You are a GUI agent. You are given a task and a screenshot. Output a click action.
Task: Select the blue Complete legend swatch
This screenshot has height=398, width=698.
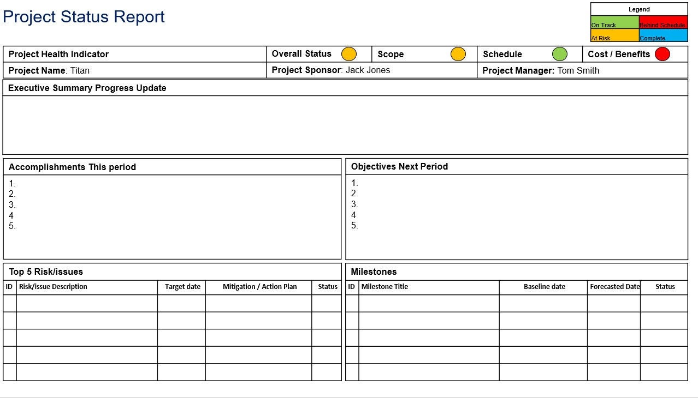tap(663, 35)
